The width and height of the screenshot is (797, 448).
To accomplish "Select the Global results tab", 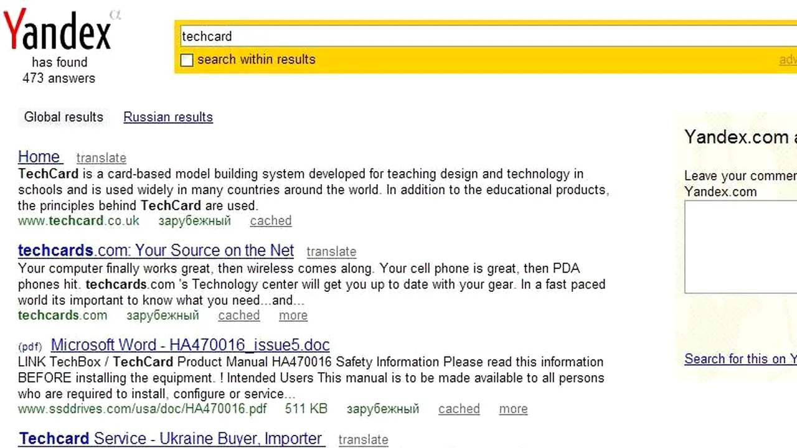I will coord(64,117).
